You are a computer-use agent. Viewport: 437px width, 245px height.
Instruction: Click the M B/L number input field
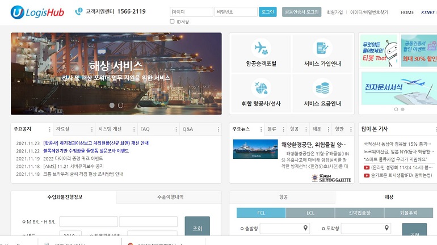[x=89, y=222]
